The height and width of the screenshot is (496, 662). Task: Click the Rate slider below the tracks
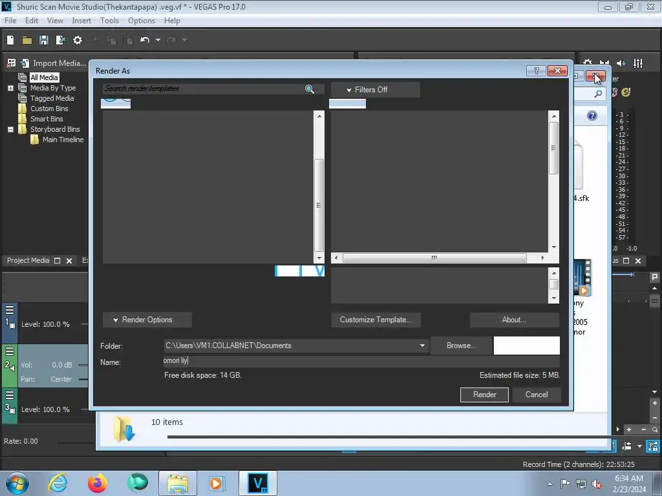tap(76, 442)
